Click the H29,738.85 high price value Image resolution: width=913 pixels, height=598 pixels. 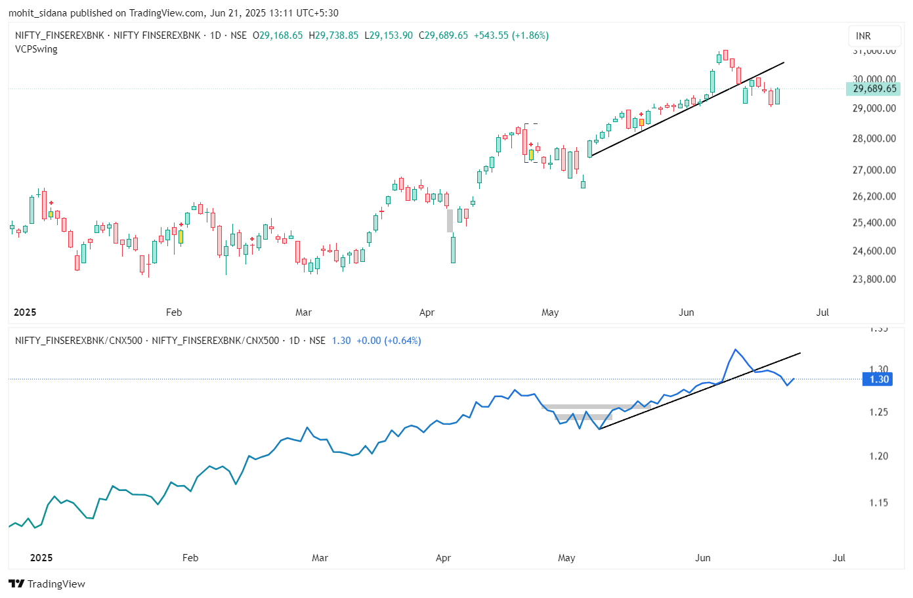tap(333, 35)
